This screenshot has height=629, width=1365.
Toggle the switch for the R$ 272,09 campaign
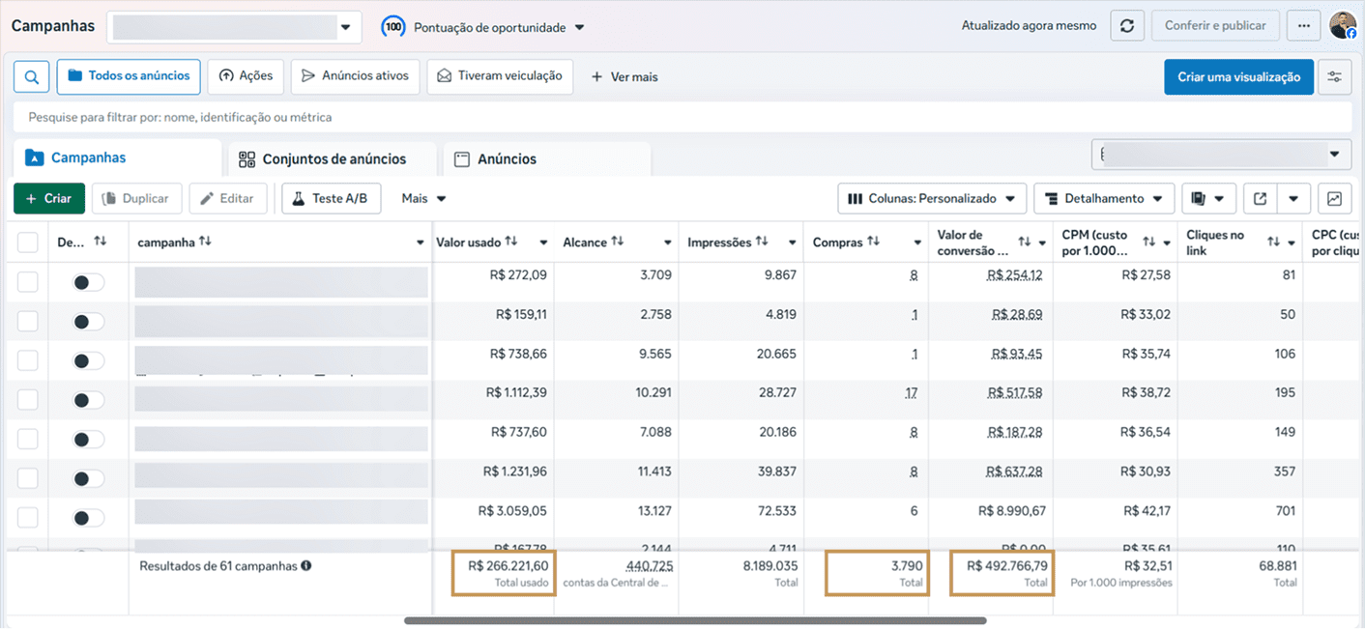(88, 282)
